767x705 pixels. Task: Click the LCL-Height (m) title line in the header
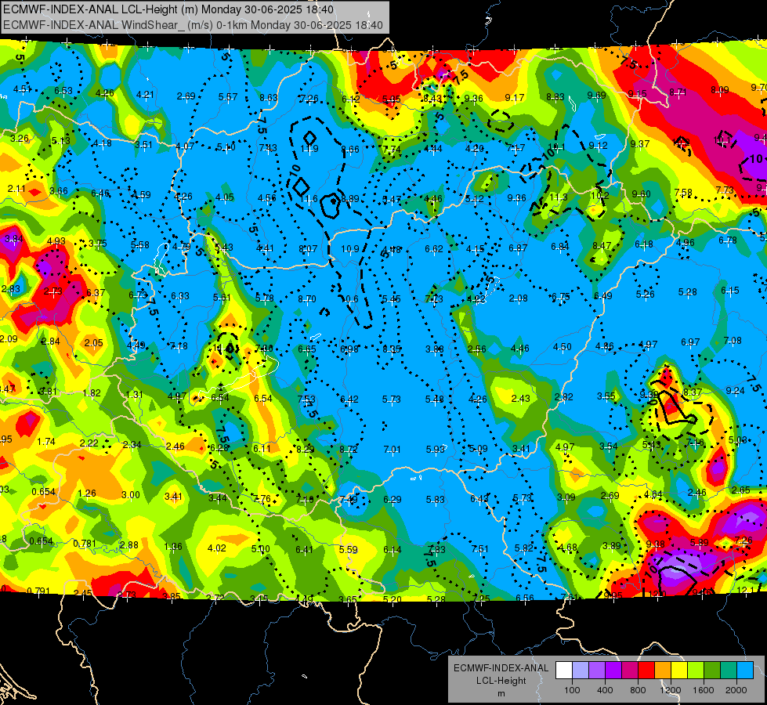[168, 9]
